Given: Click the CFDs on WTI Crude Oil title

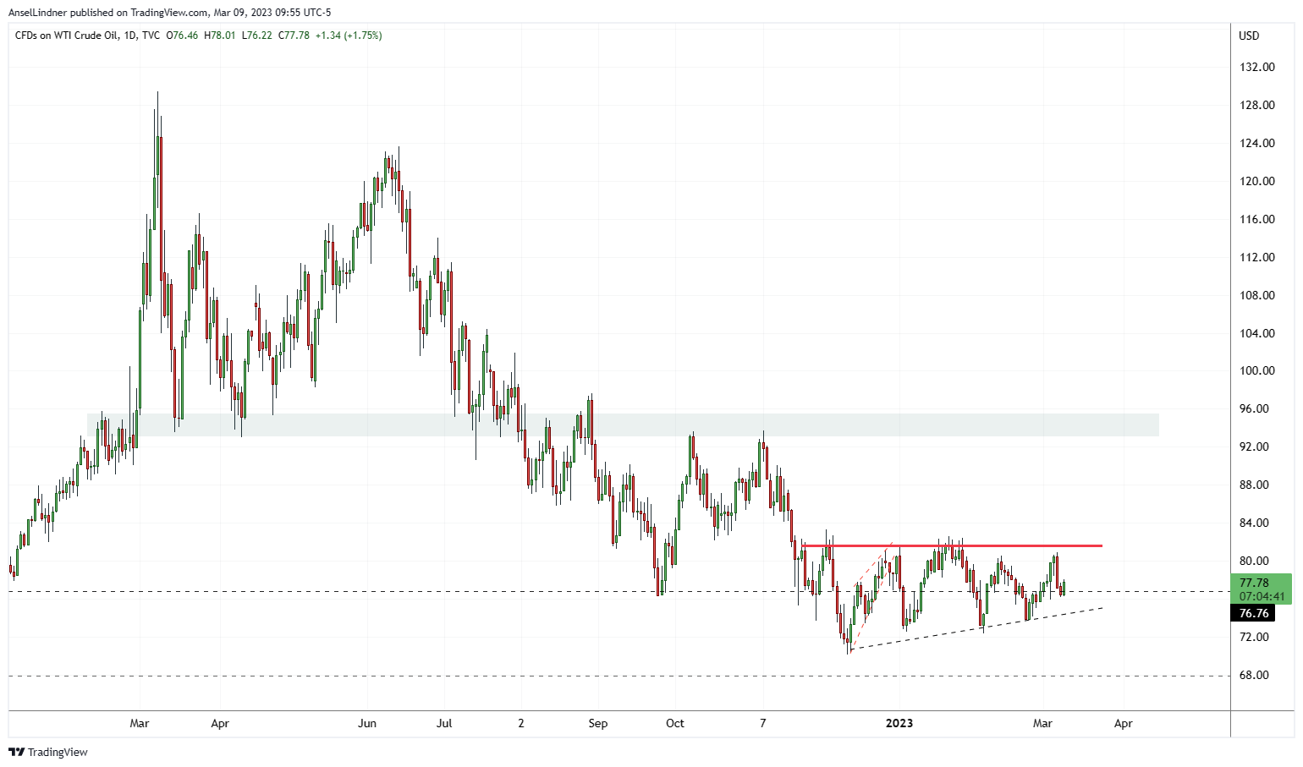Looking at the screenshot, I should click(69, 36).
